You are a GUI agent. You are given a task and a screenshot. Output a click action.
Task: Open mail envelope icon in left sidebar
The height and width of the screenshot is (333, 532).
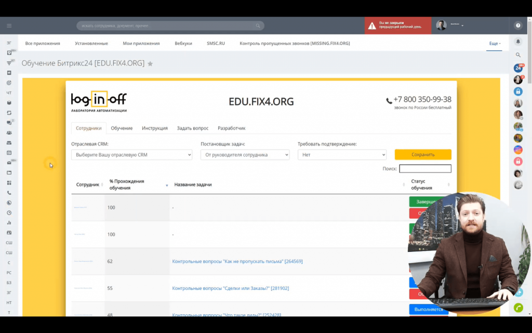tap(9, 163)
